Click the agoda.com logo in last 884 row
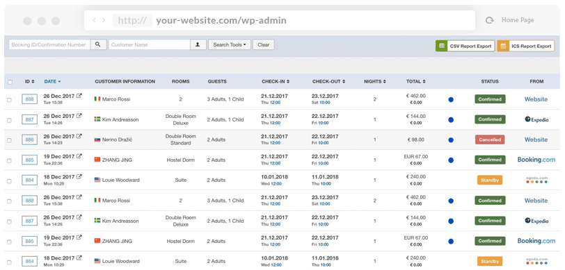The image size is (565, 270). click(x=536, y=261)
